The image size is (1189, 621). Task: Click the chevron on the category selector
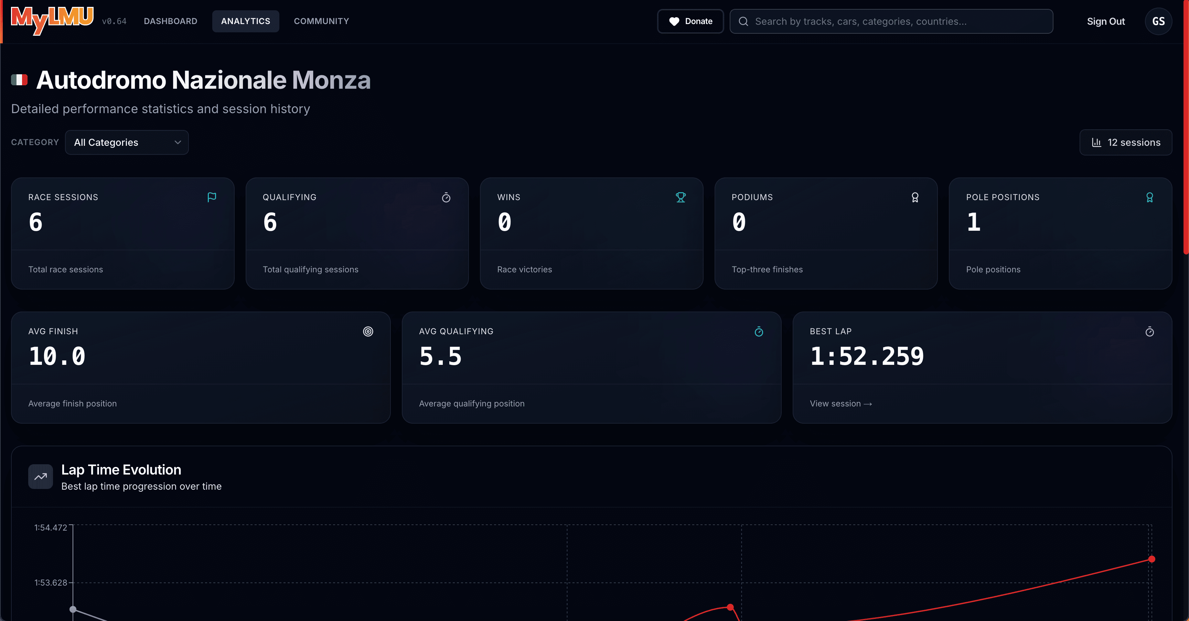pyautogui.click(x=178, y=143)
